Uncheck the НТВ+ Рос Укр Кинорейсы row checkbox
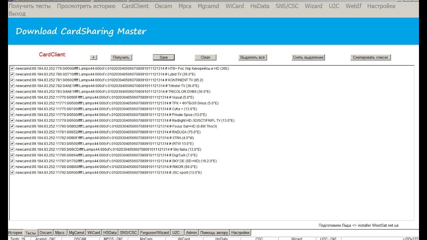Image resolution: width=427 pixels, height=240 pixels. coord(12,68)
